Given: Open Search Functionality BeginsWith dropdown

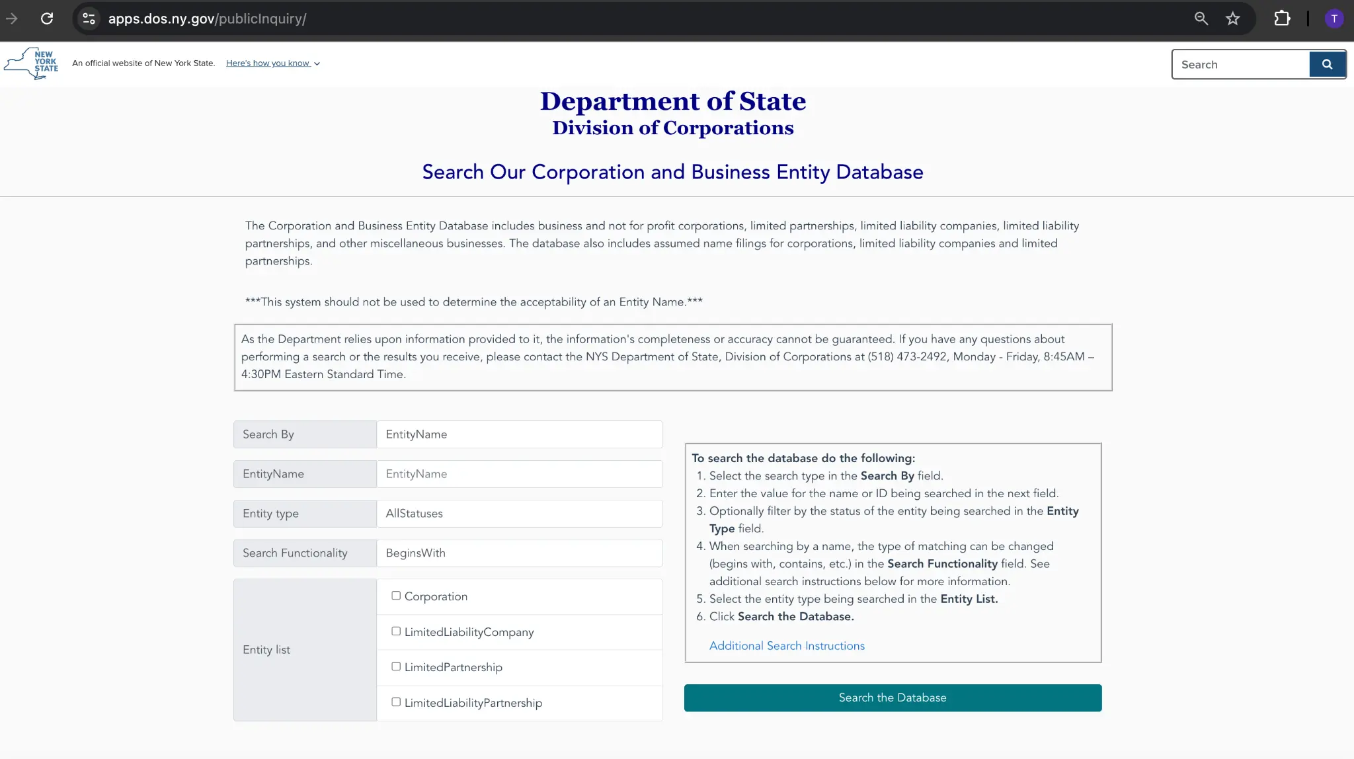Looking at the screenshot, I should [519, 553].
